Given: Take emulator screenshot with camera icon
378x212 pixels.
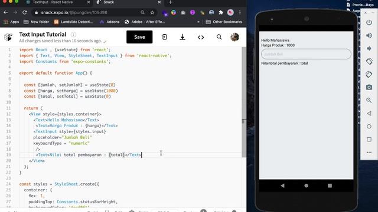Looking at the screenshot, I should pyautogui.click(x=369, y=87).
